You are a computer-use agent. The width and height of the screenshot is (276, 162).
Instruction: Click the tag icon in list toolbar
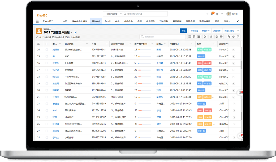point(229,37)
